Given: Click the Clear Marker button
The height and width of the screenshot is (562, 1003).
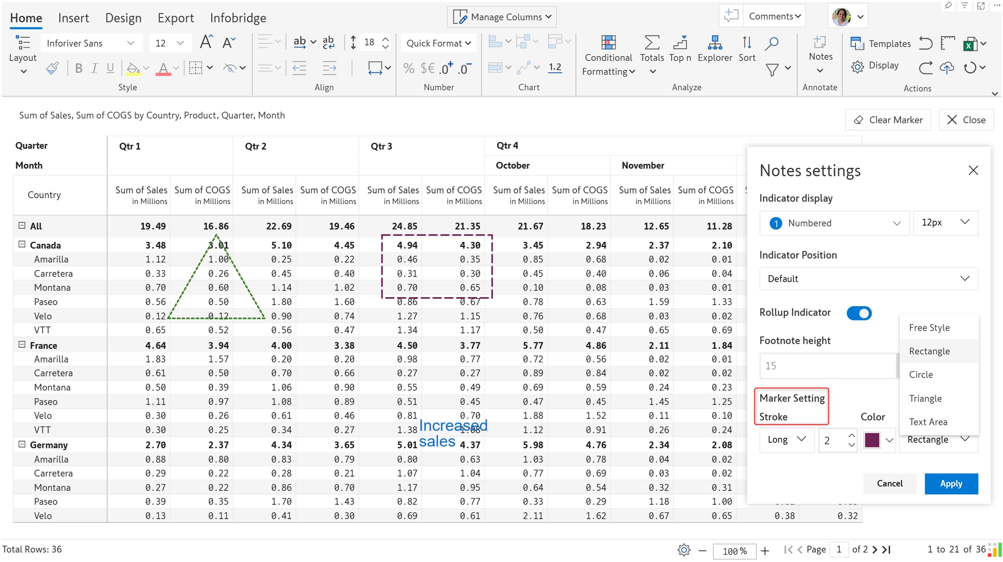Looking at the screenshot, I should click(x=888, y=120).
